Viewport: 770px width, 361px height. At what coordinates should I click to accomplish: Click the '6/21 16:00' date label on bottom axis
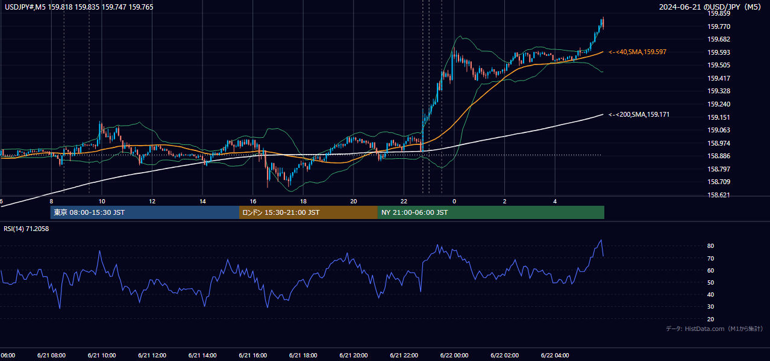(x=252, y=356)
